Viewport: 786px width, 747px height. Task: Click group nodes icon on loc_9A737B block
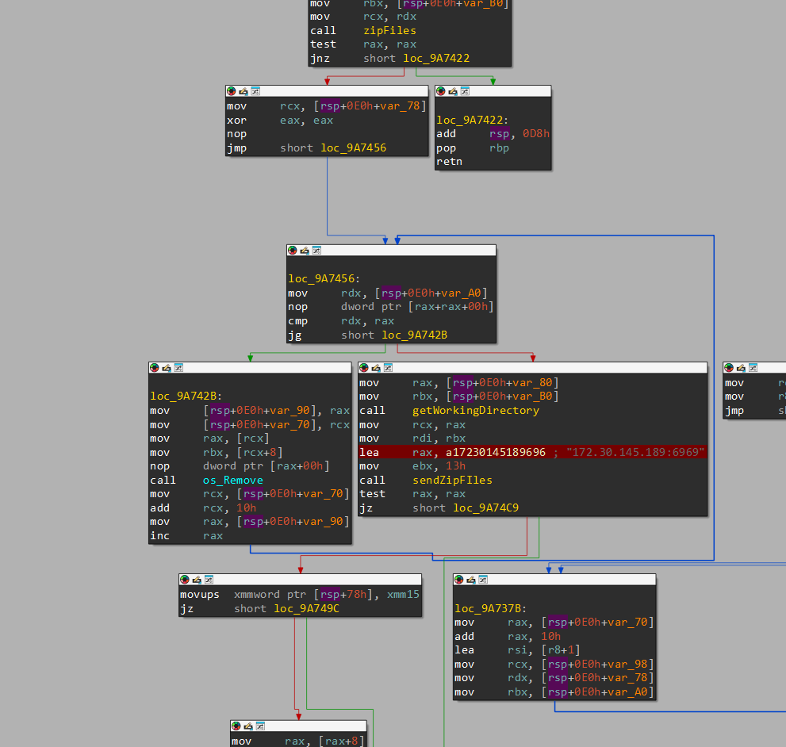click(x=483, y=580)
